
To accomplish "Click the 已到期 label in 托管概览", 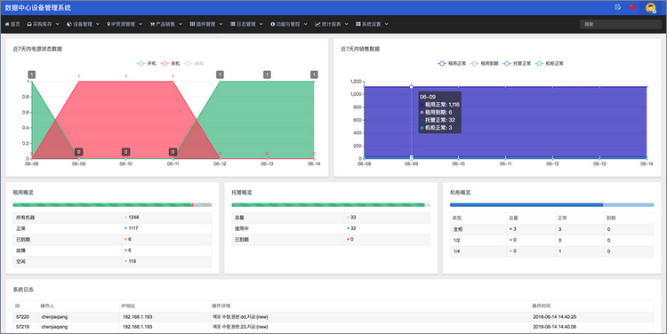I will pos(241,239).
